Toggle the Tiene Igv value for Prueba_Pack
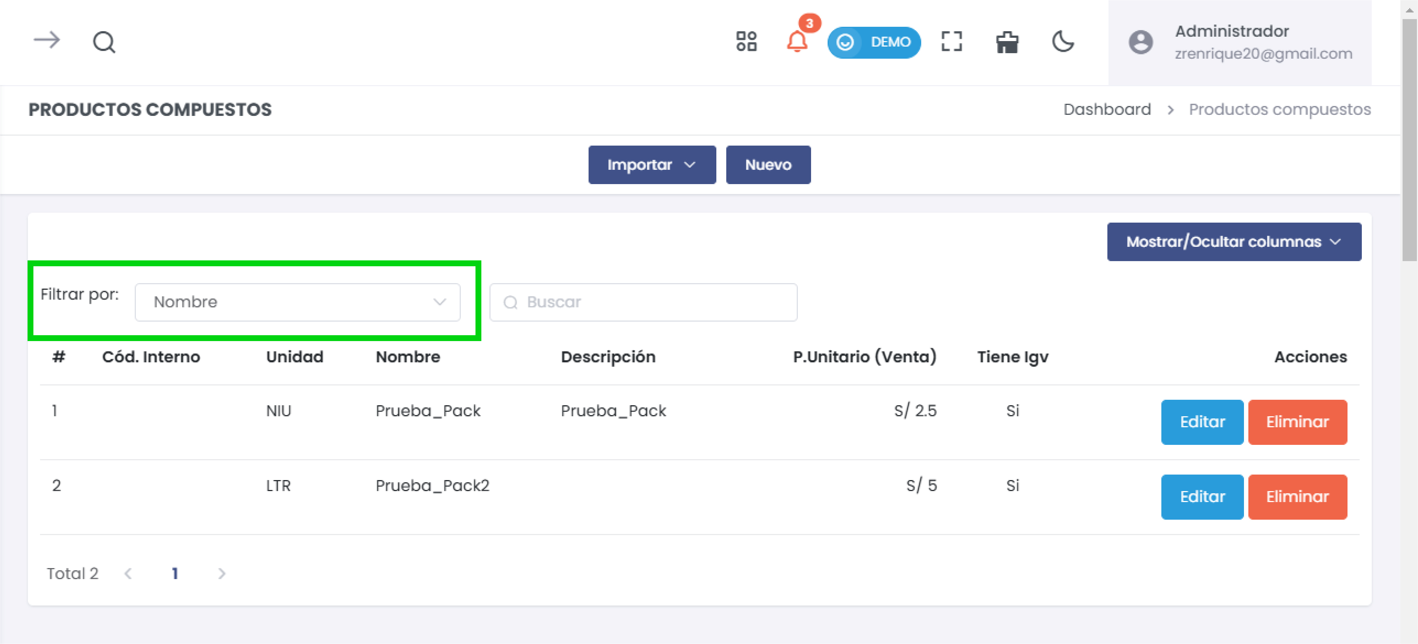The width and height of the screenshot is (1418, 644). point(1012,410)
